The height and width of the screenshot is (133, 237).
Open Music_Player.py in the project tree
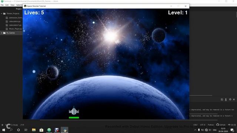tap(14, 29)
